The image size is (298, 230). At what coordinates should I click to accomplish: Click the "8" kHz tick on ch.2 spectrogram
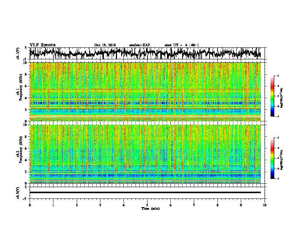pyautogui.click(x=27, y=137)
